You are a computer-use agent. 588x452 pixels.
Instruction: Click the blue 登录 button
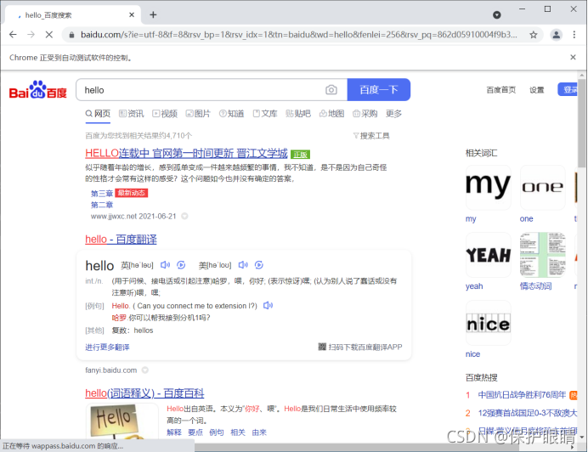click(568, 89)
